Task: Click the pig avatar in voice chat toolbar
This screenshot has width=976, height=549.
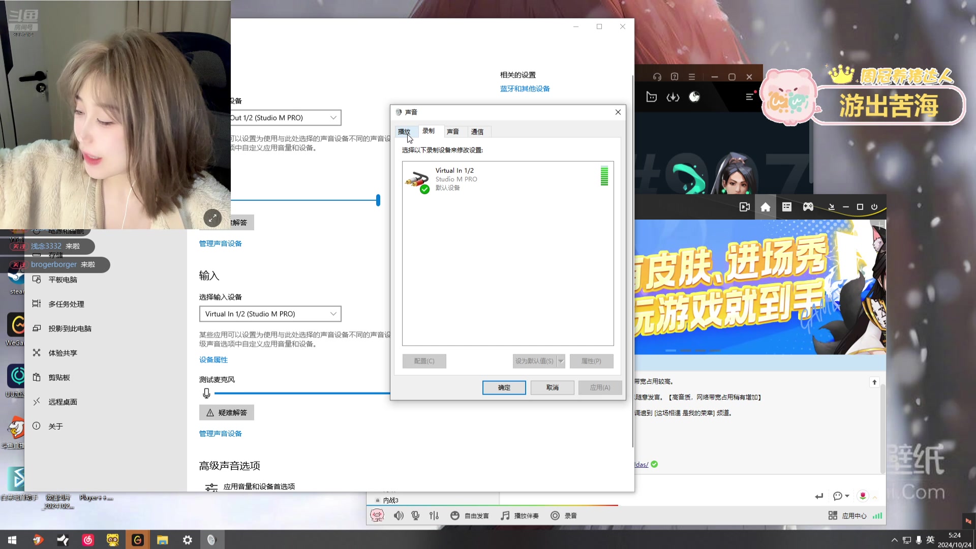Action: (x=377, y=515)
